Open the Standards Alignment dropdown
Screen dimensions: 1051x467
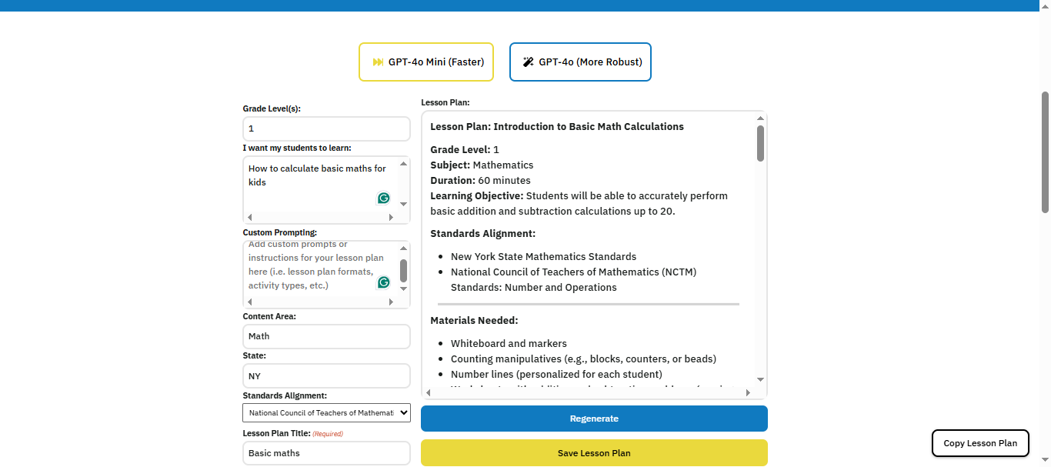click(x=326, y=412)
